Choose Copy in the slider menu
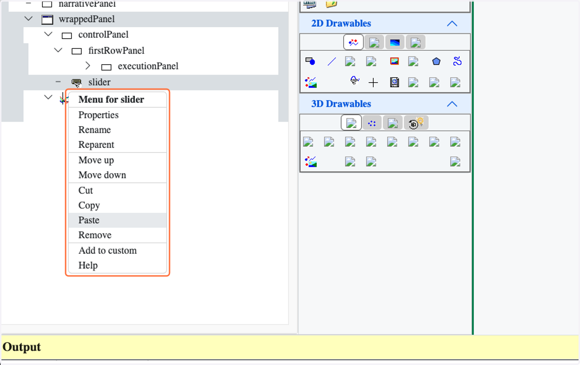 [117, 205]
